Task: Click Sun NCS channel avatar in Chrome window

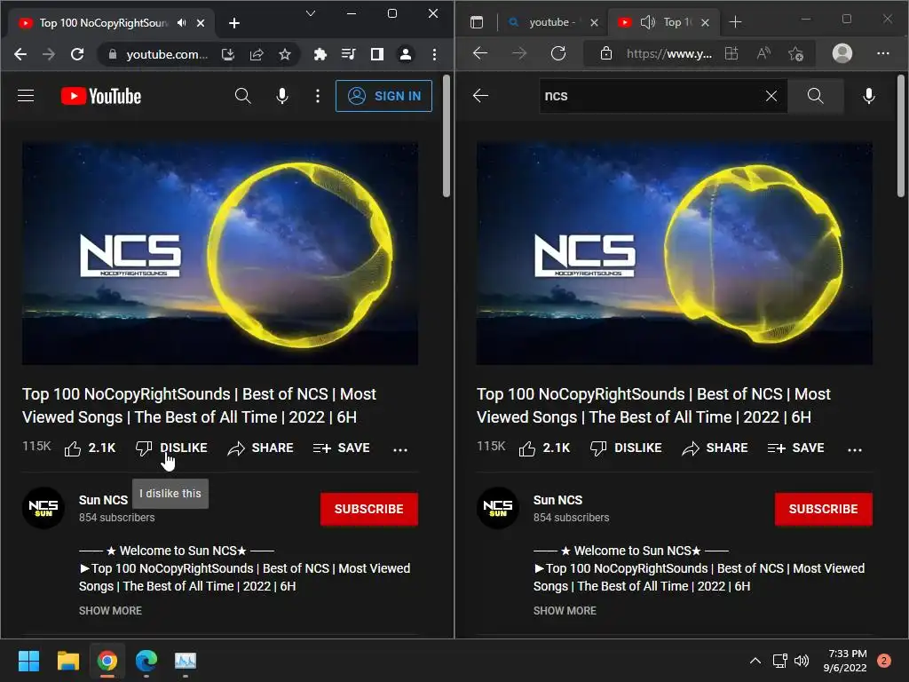Action: 43,508
